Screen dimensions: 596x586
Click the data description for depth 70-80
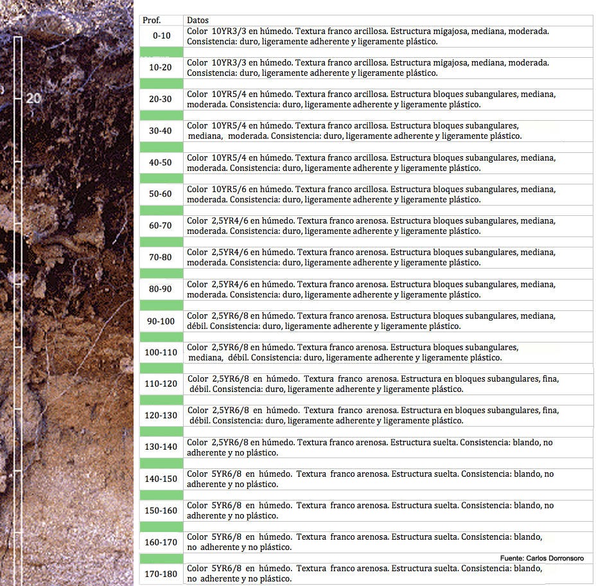pos(388,258)
